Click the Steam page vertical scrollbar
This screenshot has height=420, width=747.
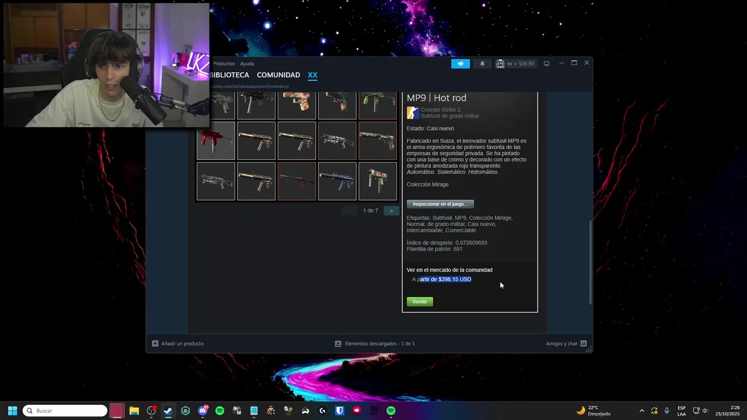pos(591,262)
